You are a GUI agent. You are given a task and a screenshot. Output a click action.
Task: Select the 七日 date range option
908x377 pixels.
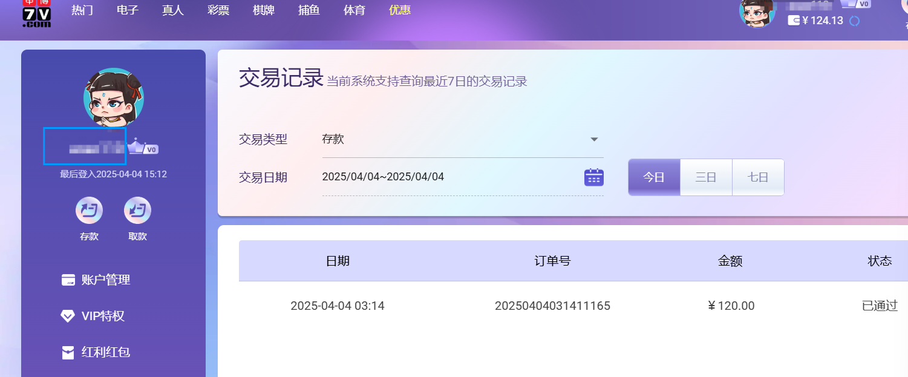pos(758,177)
